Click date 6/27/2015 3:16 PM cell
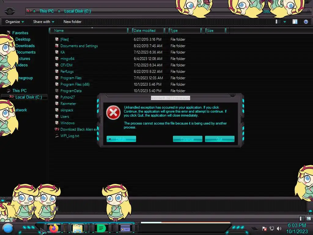The height and width of the screenshot is (235, 313). click(148, 39)
